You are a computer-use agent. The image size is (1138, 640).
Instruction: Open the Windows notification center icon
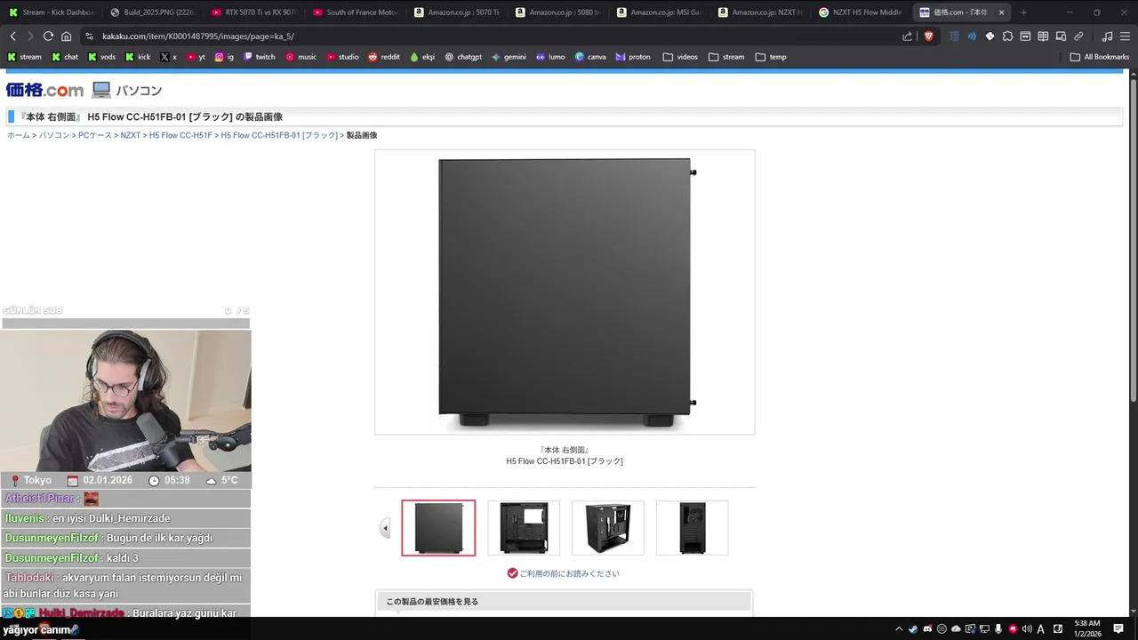coord(1118,628)
